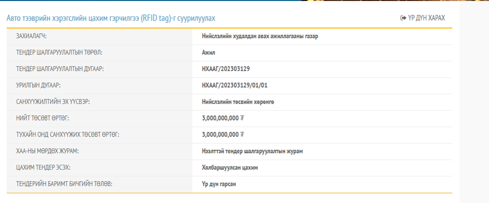Screen dimensions: 489x203
Task: Open the ҮР ДҮН ХАРАХ link
Action: tap(426, 18)
